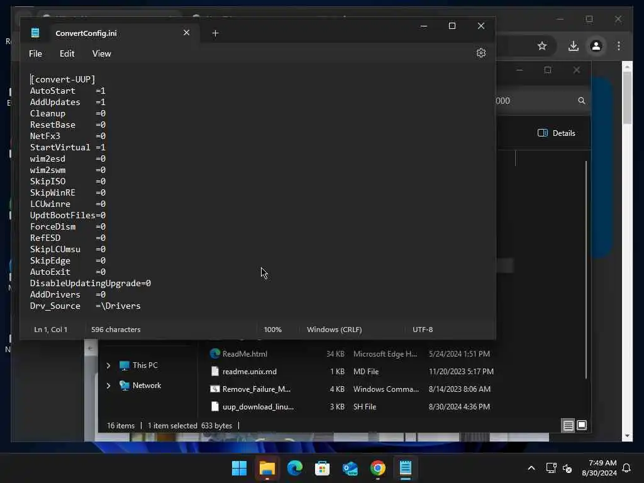The width and height of the screenshot is (644, 483).
Task: Click Windows (CRLF) line ending indicator
Action: [335, 330]
